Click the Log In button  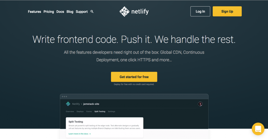click(200, 11)
